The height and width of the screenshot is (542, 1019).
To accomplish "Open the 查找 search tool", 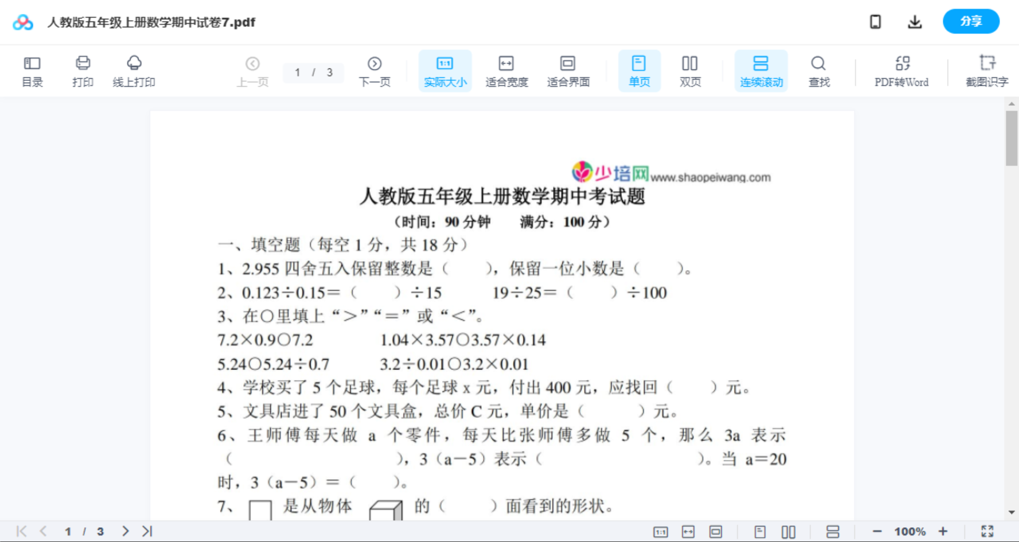I will (x=818, y=70).
